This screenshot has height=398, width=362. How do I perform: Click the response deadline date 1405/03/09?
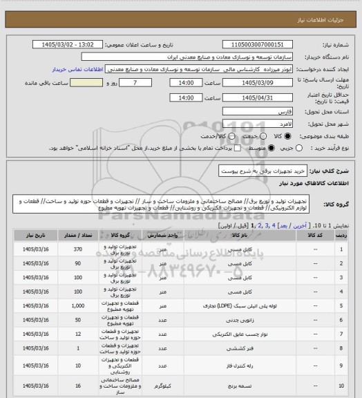[x=258, y=83]
